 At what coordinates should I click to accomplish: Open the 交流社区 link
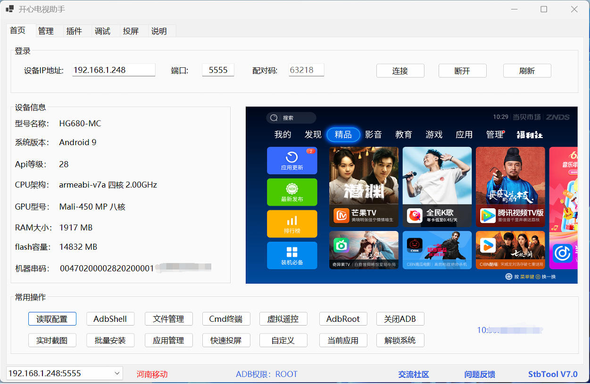[413, 374]
